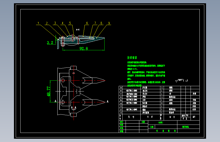Viewport: 220px width, 142px height.
Task: Select the A-A section view label
Action: [x=78, y=30]
